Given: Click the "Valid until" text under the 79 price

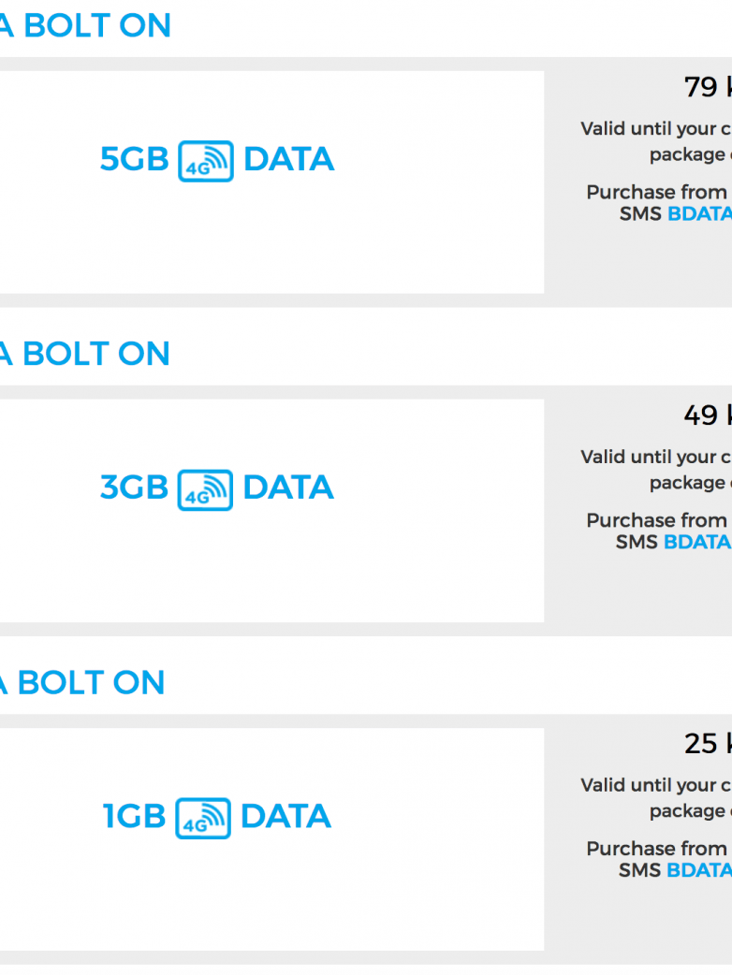Looking at the screenshot, I should pos(655,129).
